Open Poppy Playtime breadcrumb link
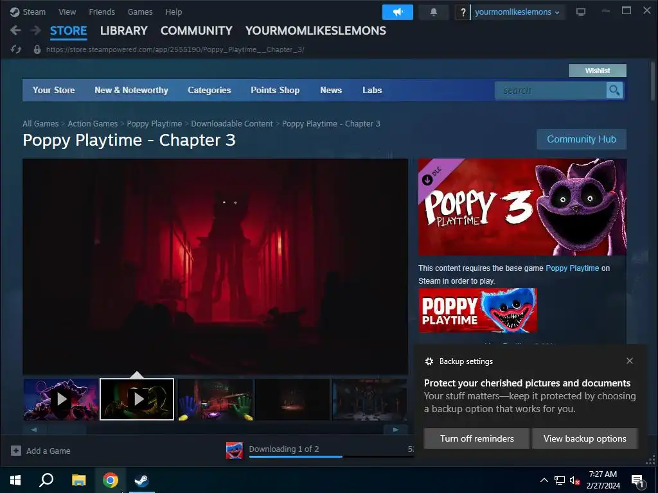The height and width of the screenshot is (493, 658). (154, 124)
